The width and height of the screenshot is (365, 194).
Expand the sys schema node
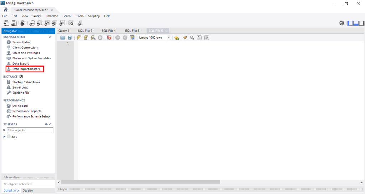coord(4,137)
